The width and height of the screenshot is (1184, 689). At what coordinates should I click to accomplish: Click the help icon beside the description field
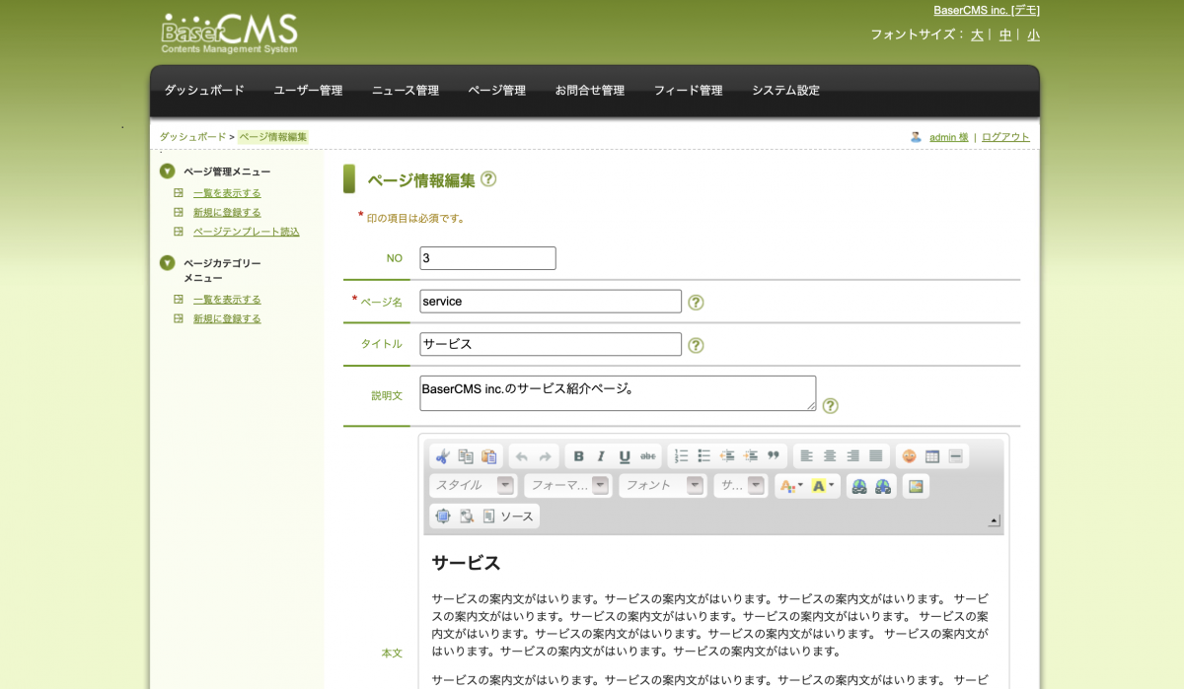[830, 406]
